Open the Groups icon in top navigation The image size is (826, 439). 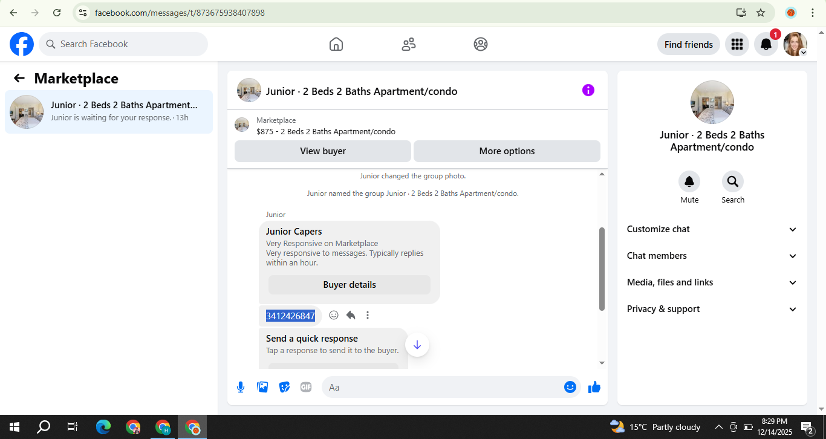pos(481,44)
